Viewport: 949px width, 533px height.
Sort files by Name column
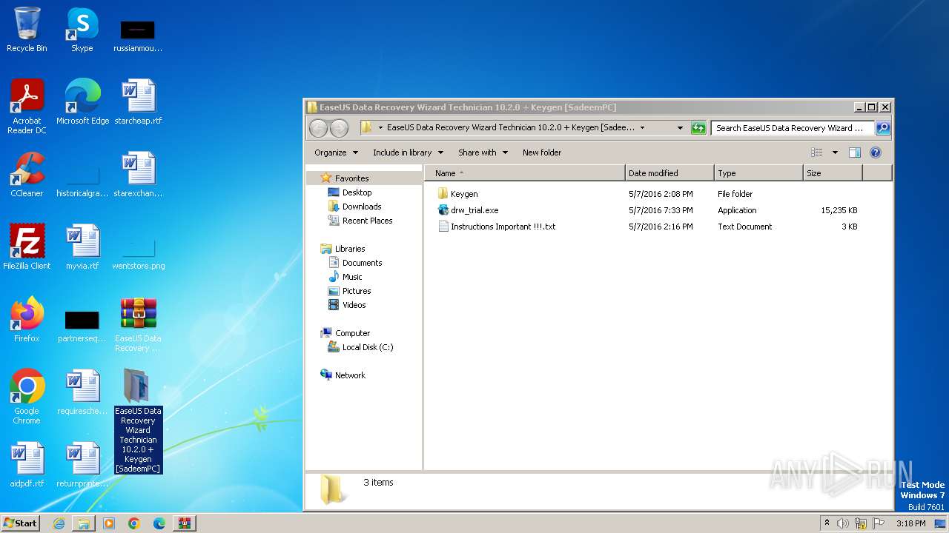525,173
